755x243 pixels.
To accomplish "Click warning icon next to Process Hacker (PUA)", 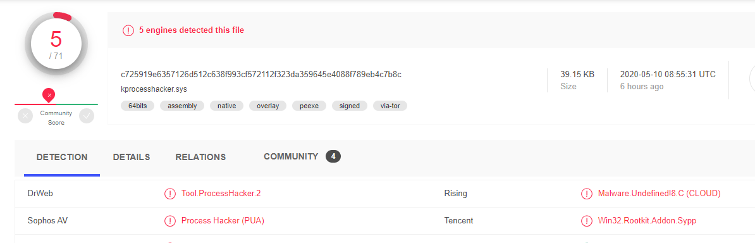I will coord(170,221).
